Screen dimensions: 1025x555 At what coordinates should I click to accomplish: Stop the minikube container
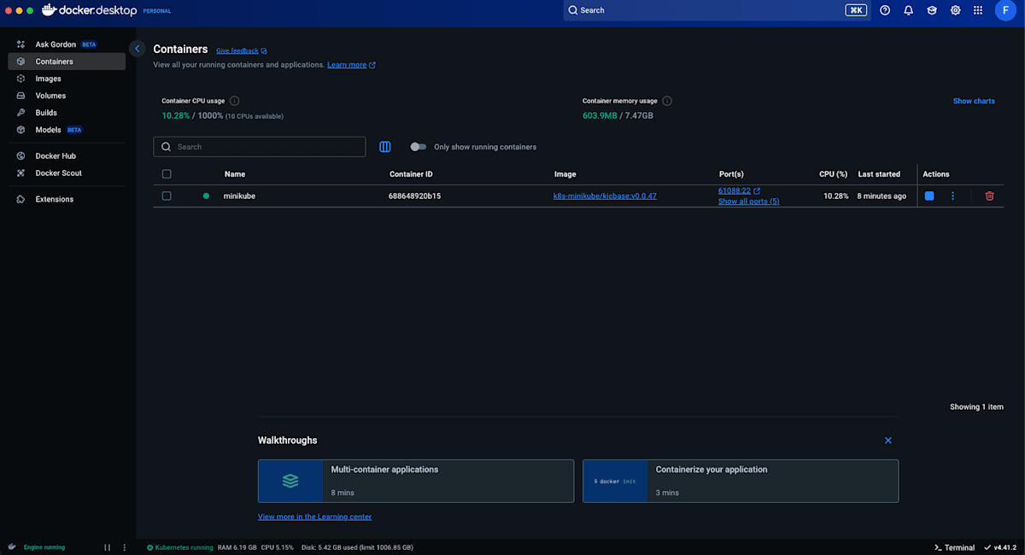[x=929, y=196]
